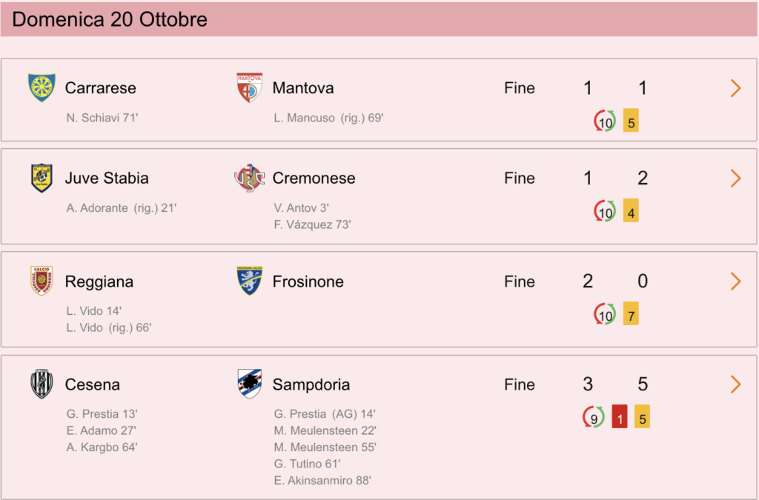Expand Reggiana vs Frosinone details arrow
This screenshot has height=500, width=759.
coord(736,281)
